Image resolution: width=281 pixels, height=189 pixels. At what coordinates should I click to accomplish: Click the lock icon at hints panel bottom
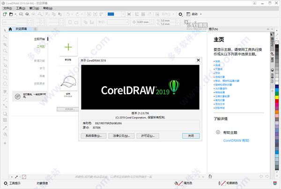[210, 176]
